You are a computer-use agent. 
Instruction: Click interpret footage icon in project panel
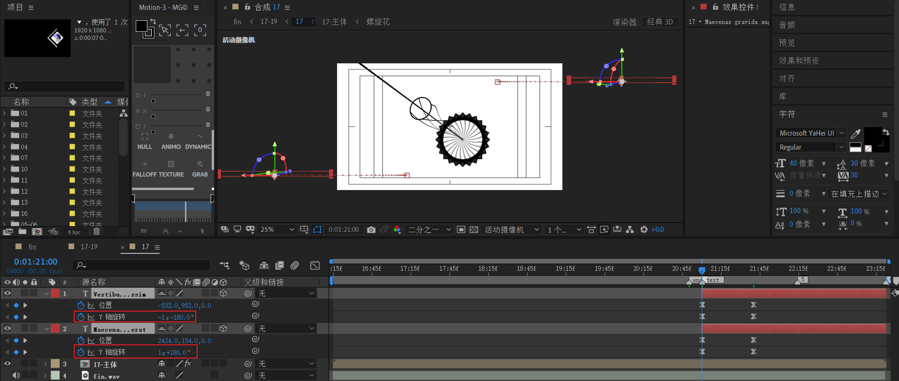(8, 231)
